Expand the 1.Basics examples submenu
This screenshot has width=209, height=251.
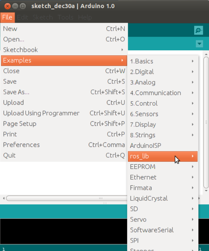(x=162, y=61)
